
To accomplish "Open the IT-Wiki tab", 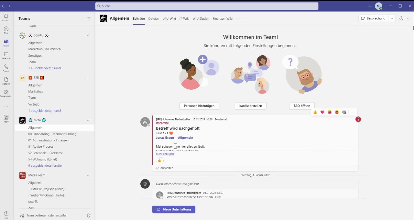I will [184, 18].
